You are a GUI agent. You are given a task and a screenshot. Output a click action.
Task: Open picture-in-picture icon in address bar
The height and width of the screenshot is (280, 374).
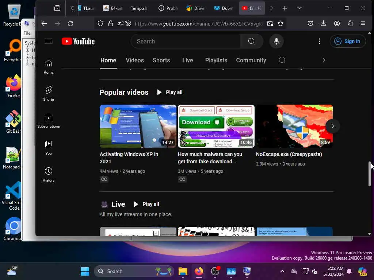(270, 24)
